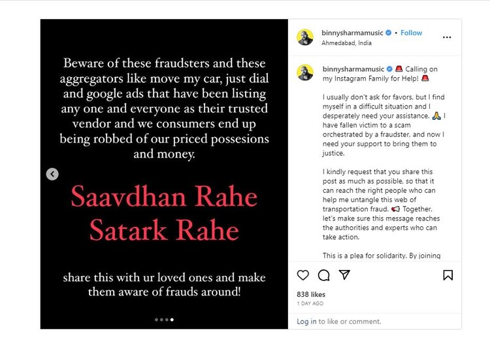The image size is (490, 342).
Task: Follow binnysharmamusic
Action: coord(412,33)
